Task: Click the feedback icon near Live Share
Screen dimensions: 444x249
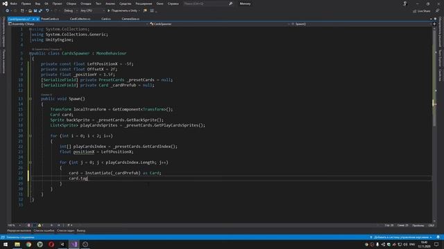Action: click(438, 11)
